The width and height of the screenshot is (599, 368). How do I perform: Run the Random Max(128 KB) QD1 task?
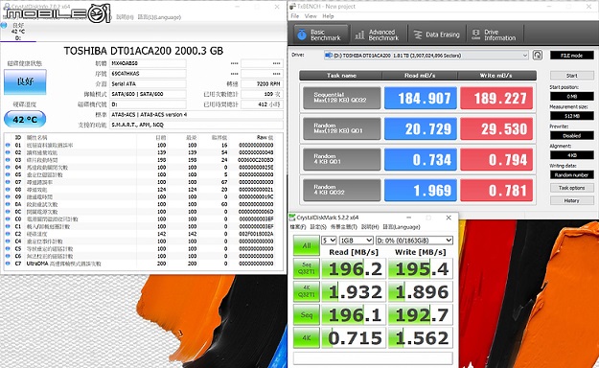pyautogui.click(x=341, y=128)
